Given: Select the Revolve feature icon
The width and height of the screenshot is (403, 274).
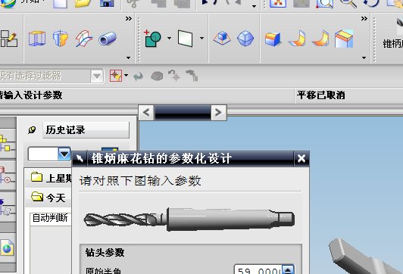Looking at the screenshot, I should (61, 39).
